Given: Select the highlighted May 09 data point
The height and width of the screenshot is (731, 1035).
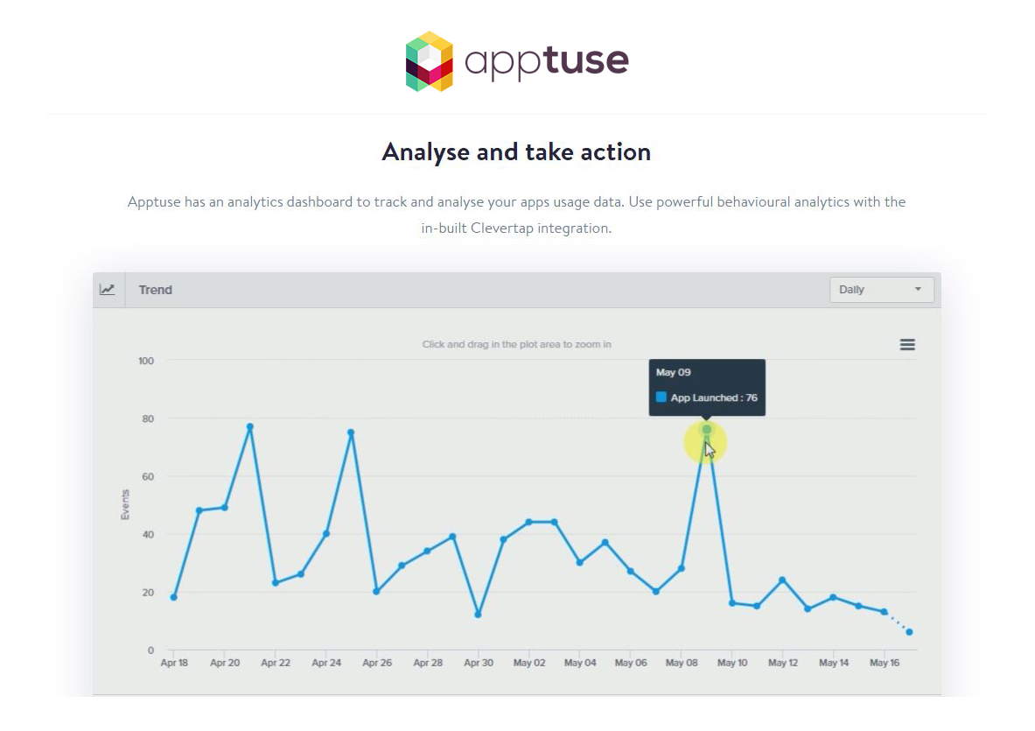Looking at the screenshot, I should (706, 429).
